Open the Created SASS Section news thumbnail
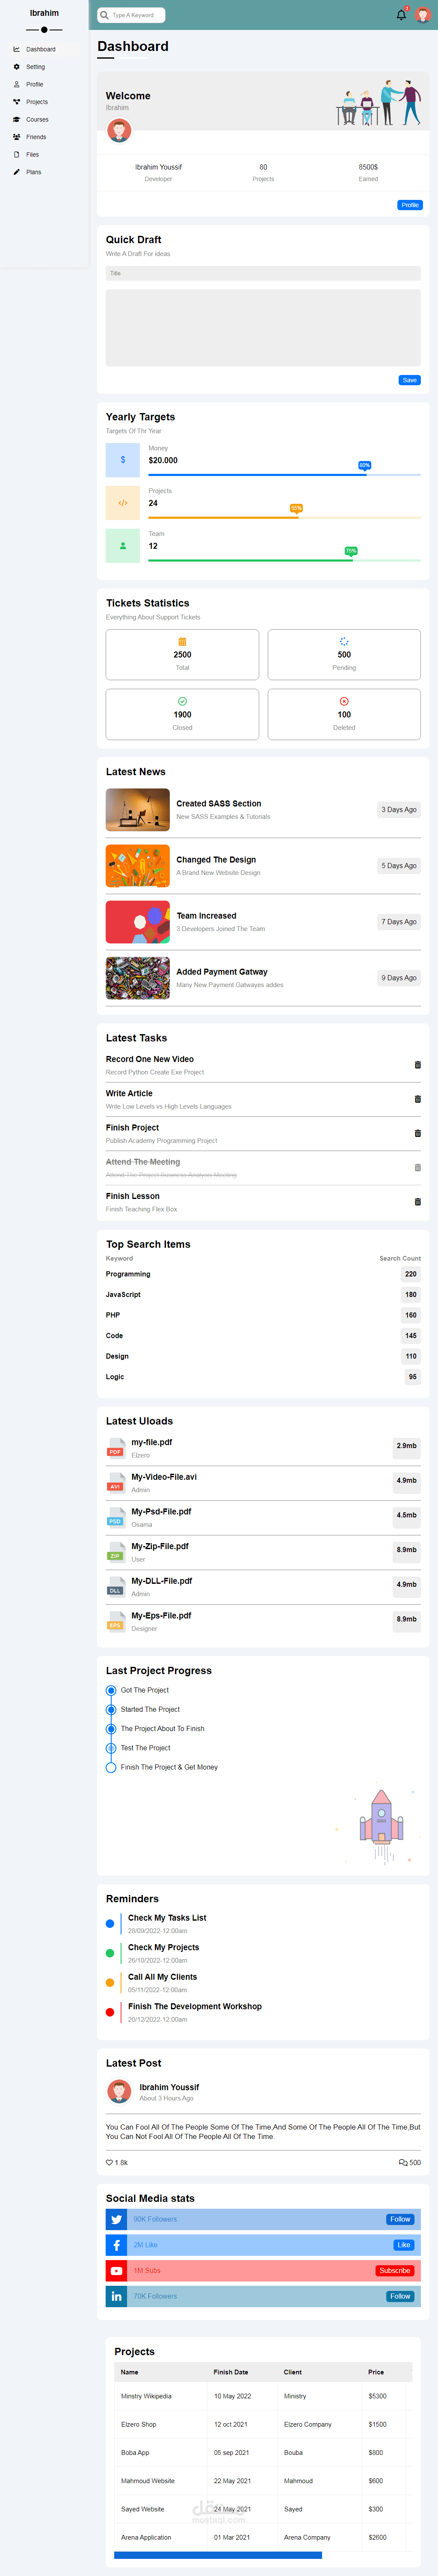This screenshot has height=2576, width=438. point(137,809)
